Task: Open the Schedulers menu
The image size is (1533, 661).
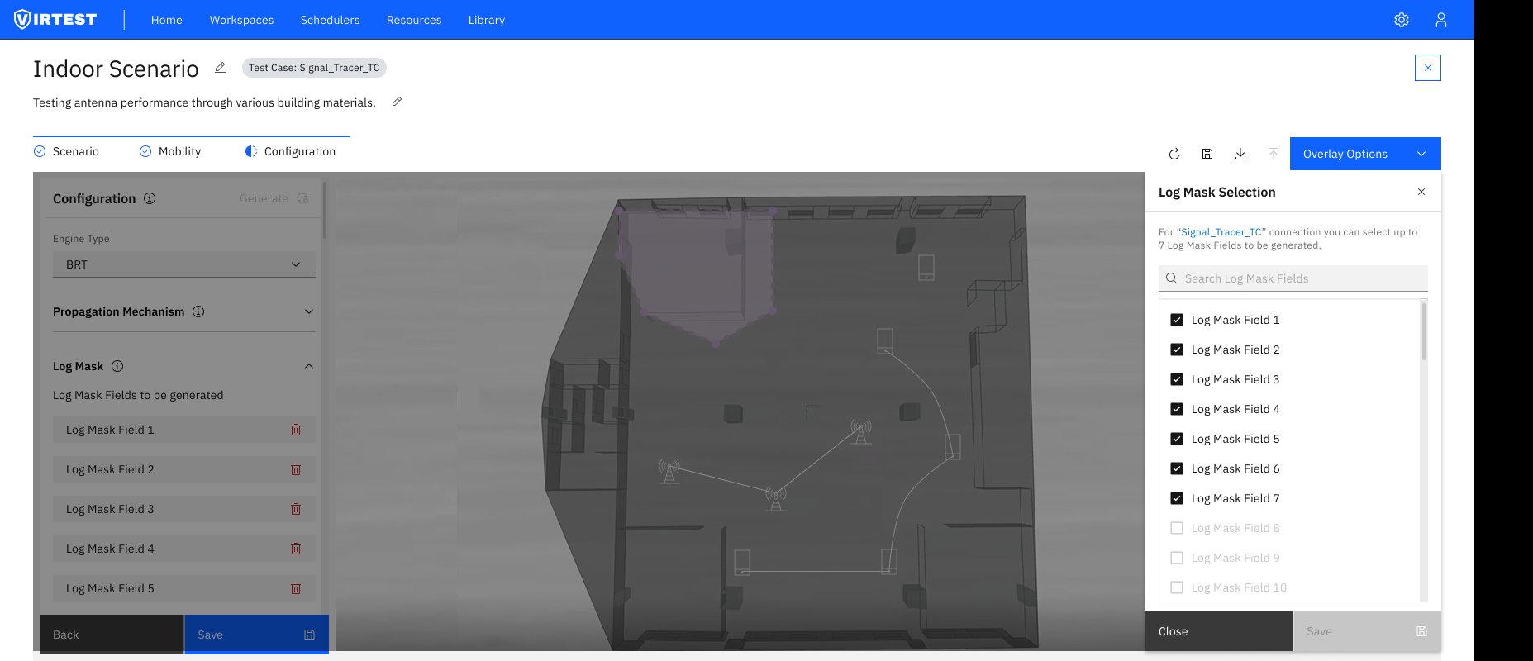Action: tap(330, 20)
